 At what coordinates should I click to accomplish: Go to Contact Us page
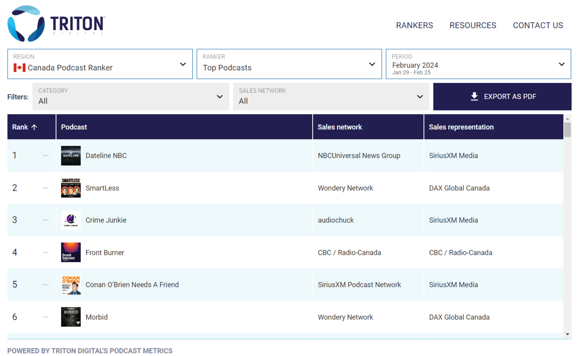(x=538, y=26)
